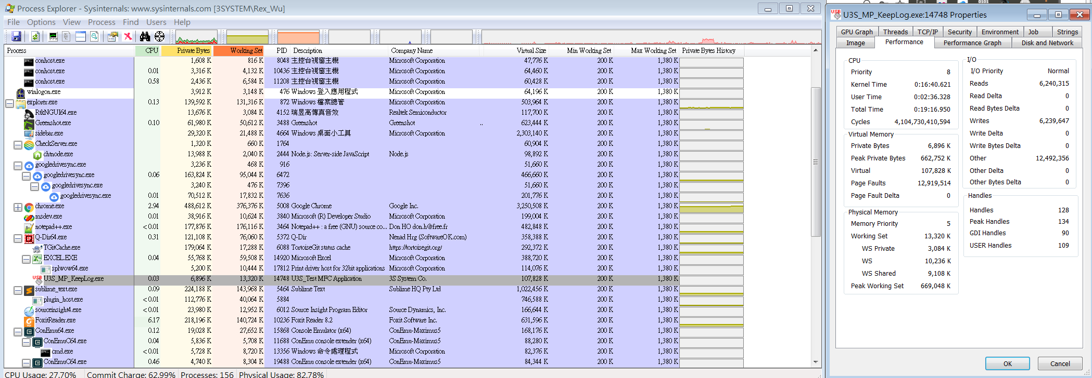The width and height of the screenshot is (1092, 378).
Task: Click OK in the Properties dialog
Action: (x=1008, y=363)
